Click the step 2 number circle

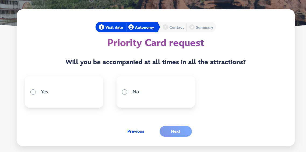click(x=131, y=27)
